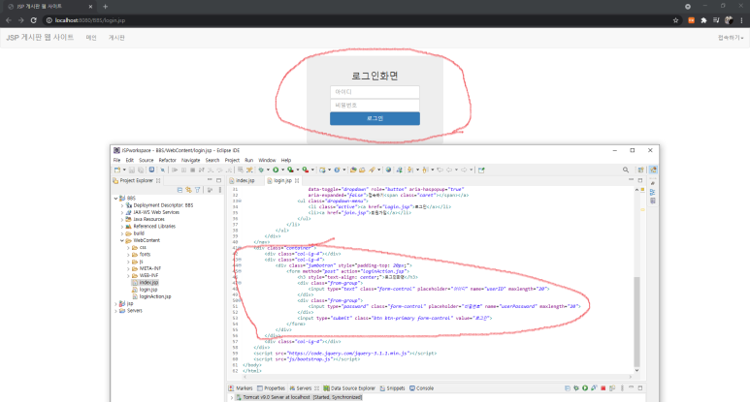Select login.jsp in Project Explorer
Screen dimensions: 750x402
pyautogui.click(x=147, y=290)
